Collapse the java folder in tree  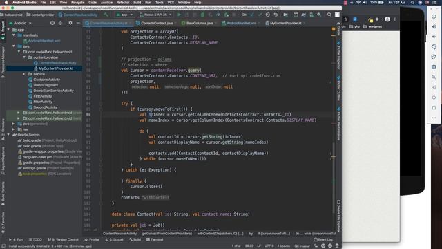[x=14, y=46]
